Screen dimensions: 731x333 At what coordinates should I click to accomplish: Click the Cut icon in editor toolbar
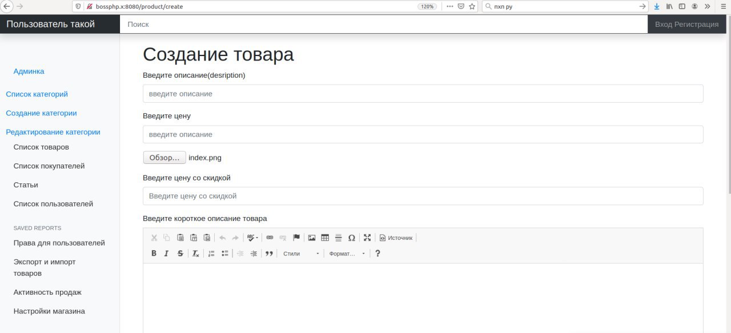(154, 238)
